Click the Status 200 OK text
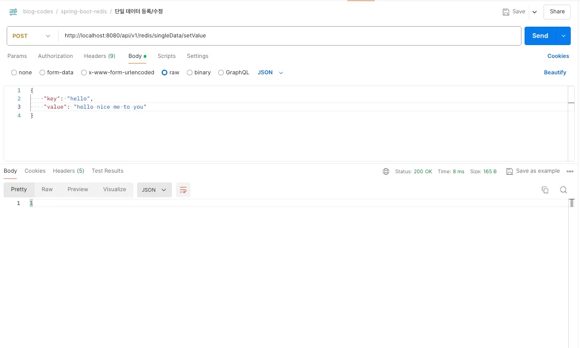Image resolution: width=580 pixels, height=348 pixels. [x=413, y=171]
